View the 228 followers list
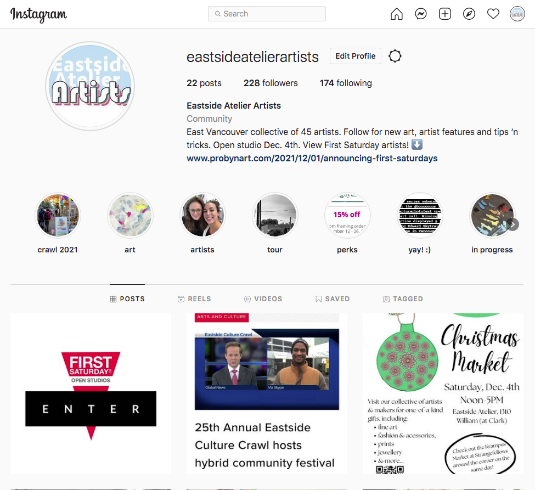Screen dimensions: 535x490 click(271, 83)
